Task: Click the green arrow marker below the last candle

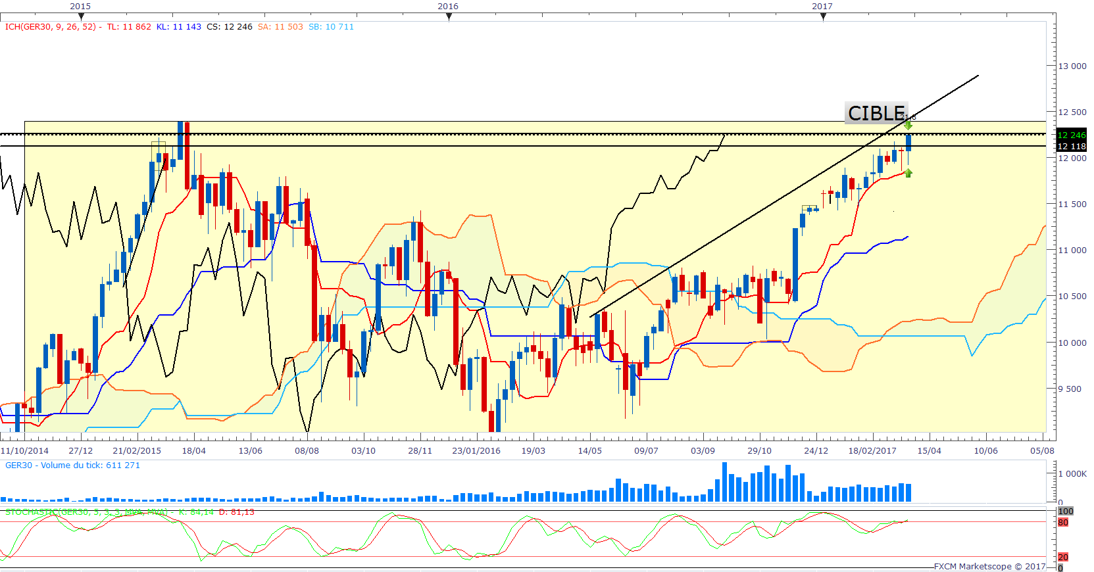Action: click(x=908, y=173)
